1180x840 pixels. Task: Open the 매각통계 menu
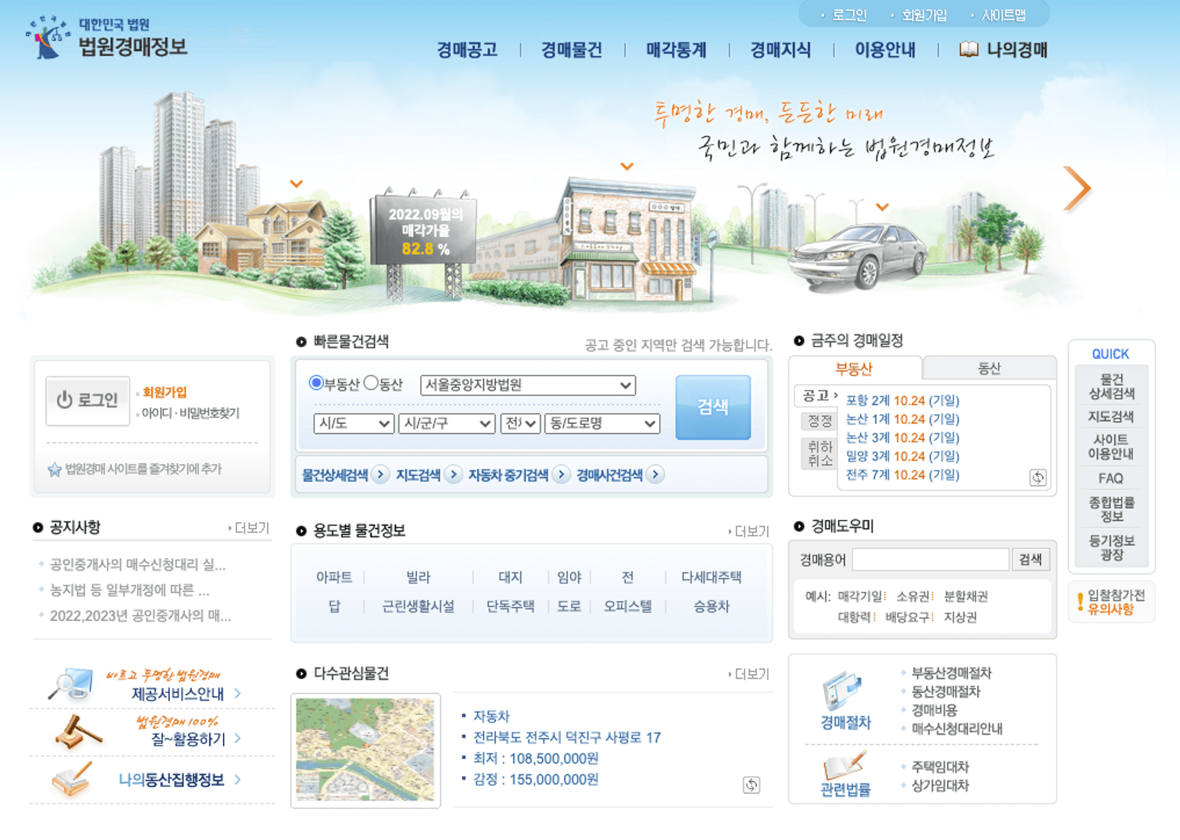[x=676, y=50]
